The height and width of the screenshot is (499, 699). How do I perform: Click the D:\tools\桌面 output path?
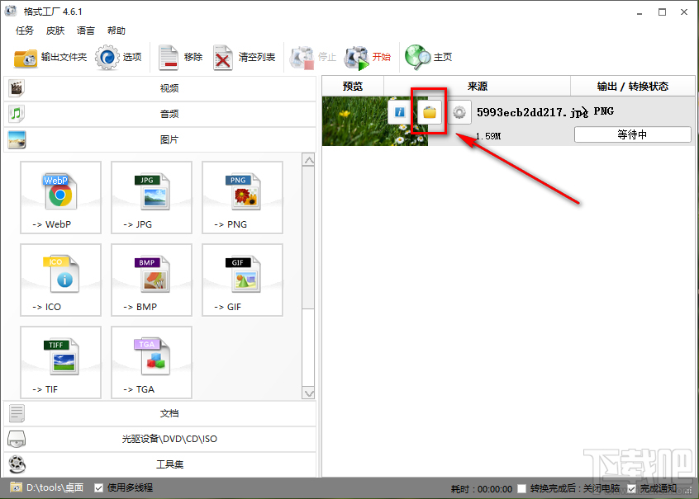(x=55, y=488)
